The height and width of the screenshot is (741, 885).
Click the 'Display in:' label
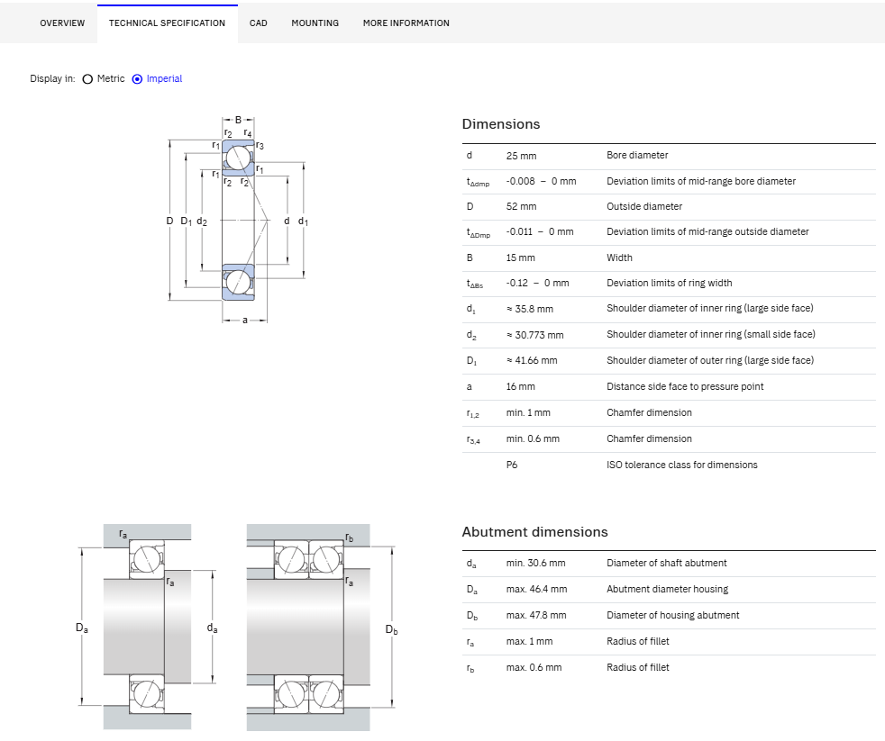click(x=52, y=79)
